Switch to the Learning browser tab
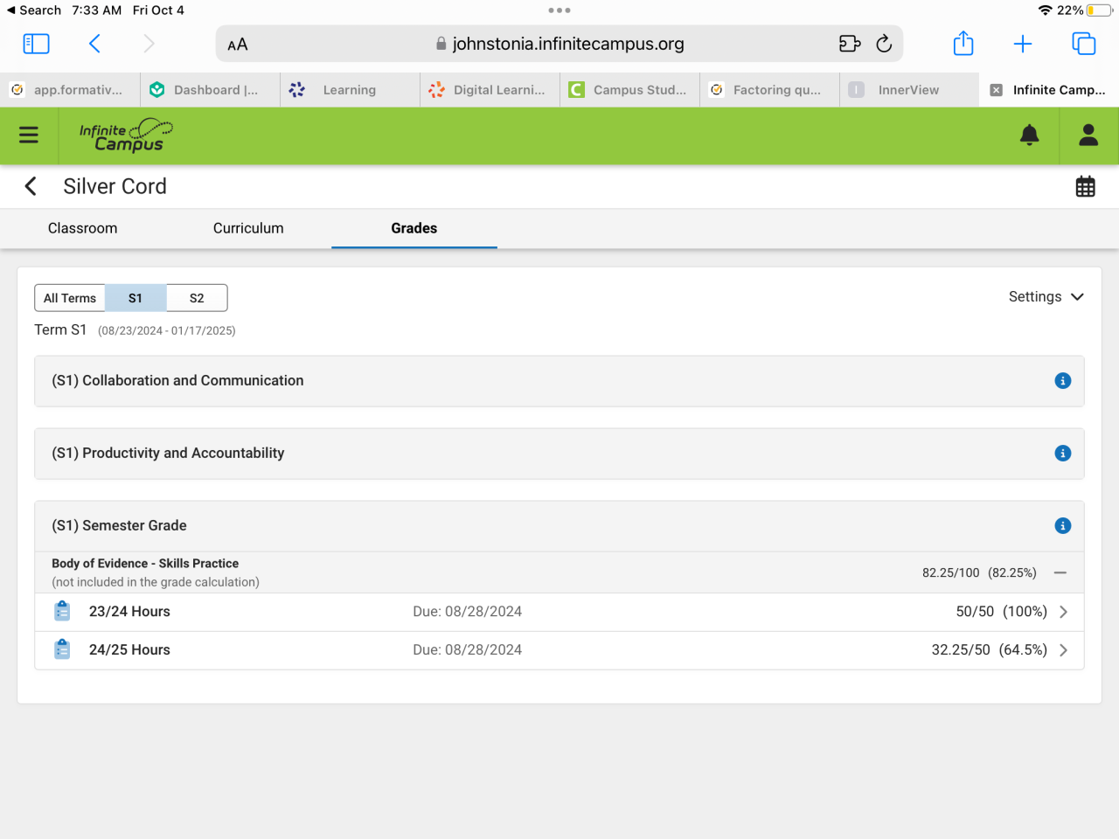The height and width of the screenshot is (839, 1119). tap(350, 90)
